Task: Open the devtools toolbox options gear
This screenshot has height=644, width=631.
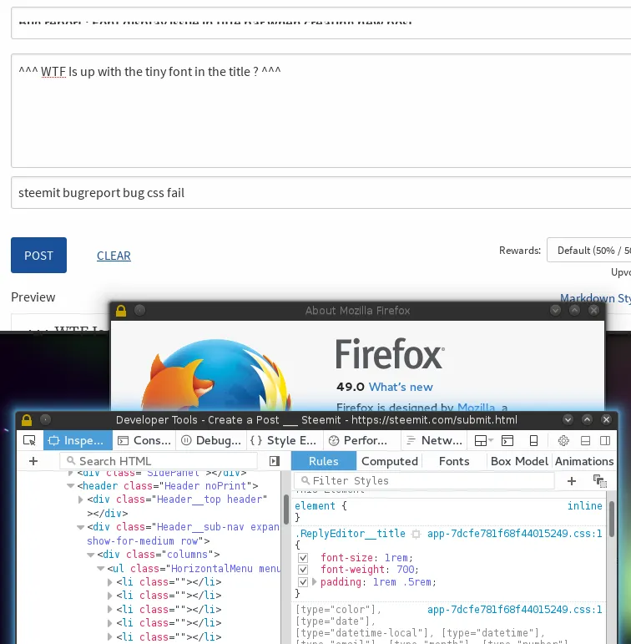Action: [x=563, y=440]
